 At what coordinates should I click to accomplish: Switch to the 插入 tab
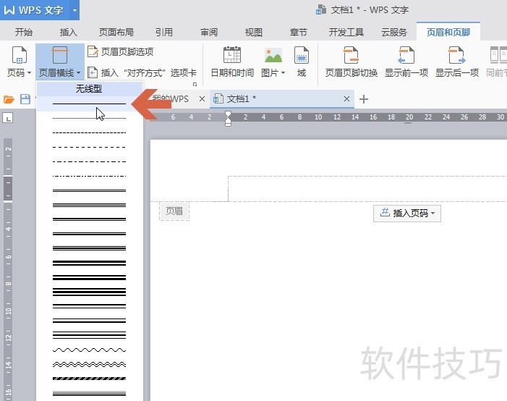(x=68, y=32)
